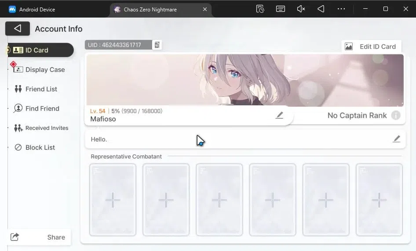Copy the UID with the clipboard icon
Image resolution: width=416 pixels, height=251 pixels.
[x=157, y=45]
